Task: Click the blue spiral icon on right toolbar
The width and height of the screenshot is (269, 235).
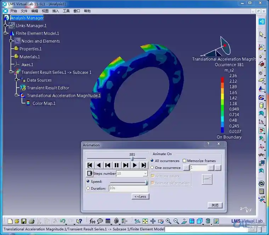Action: tap(262, 184)
